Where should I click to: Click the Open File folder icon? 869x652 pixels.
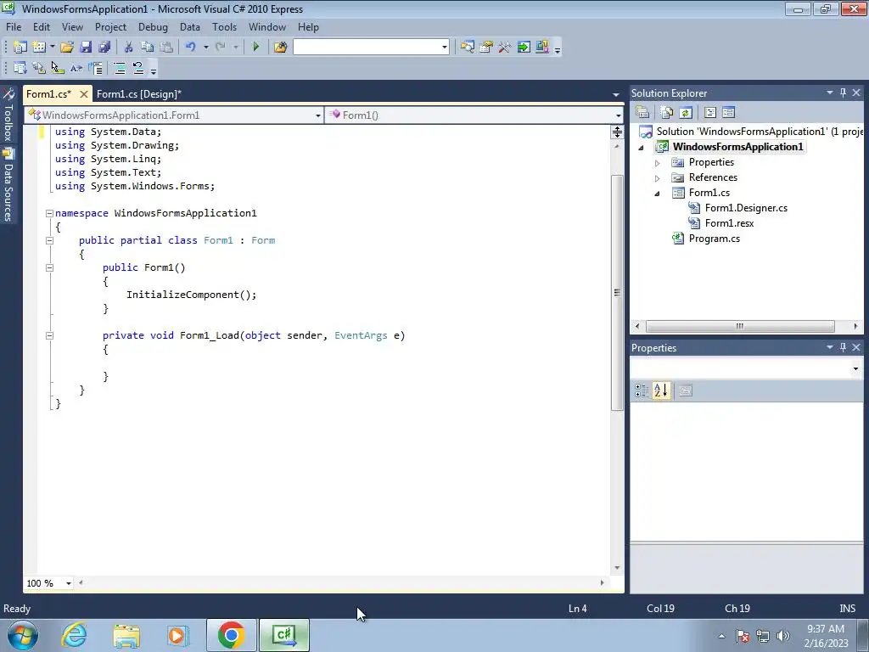(67, 48)
